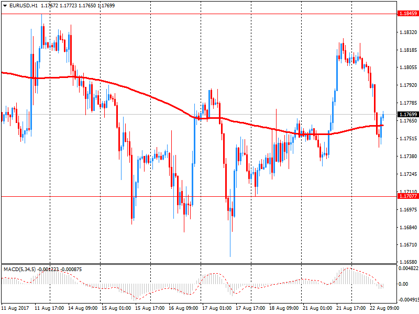Select the 1.18459 red price level label
This screenshot has width=419, height=314.
408,14
